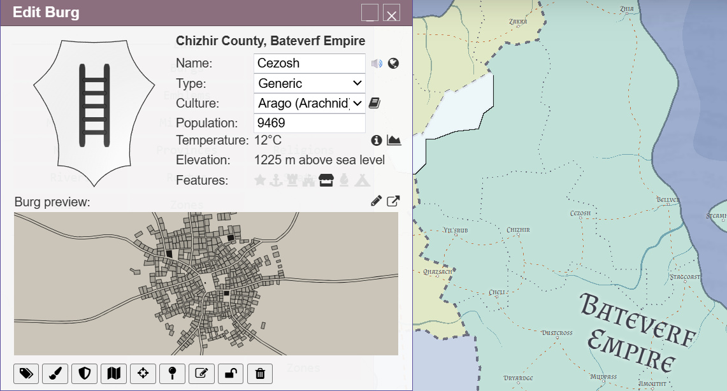Speak the burg name aloud with speaker icon

click(377, 64)
